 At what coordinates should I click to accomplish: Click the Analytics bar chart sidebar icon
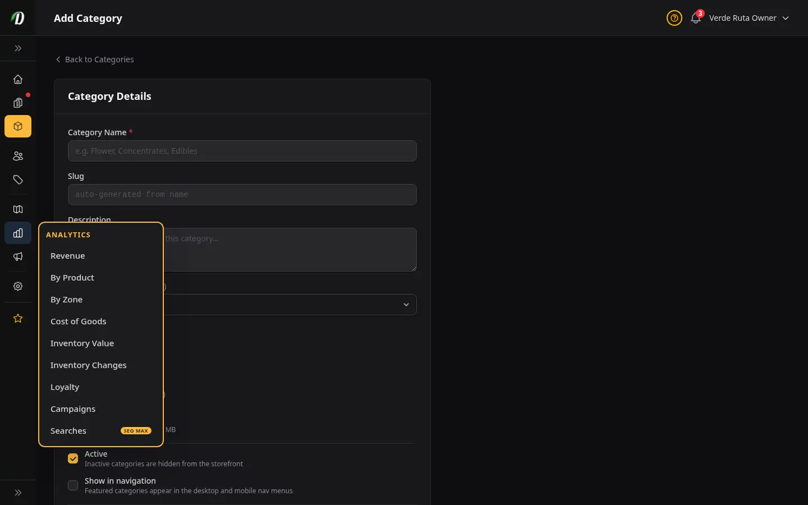18,233
